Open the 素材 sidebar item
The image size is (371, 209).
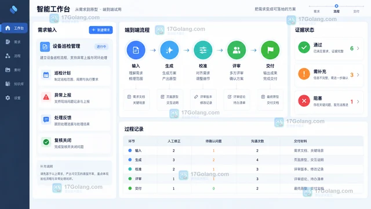[14, 70]
